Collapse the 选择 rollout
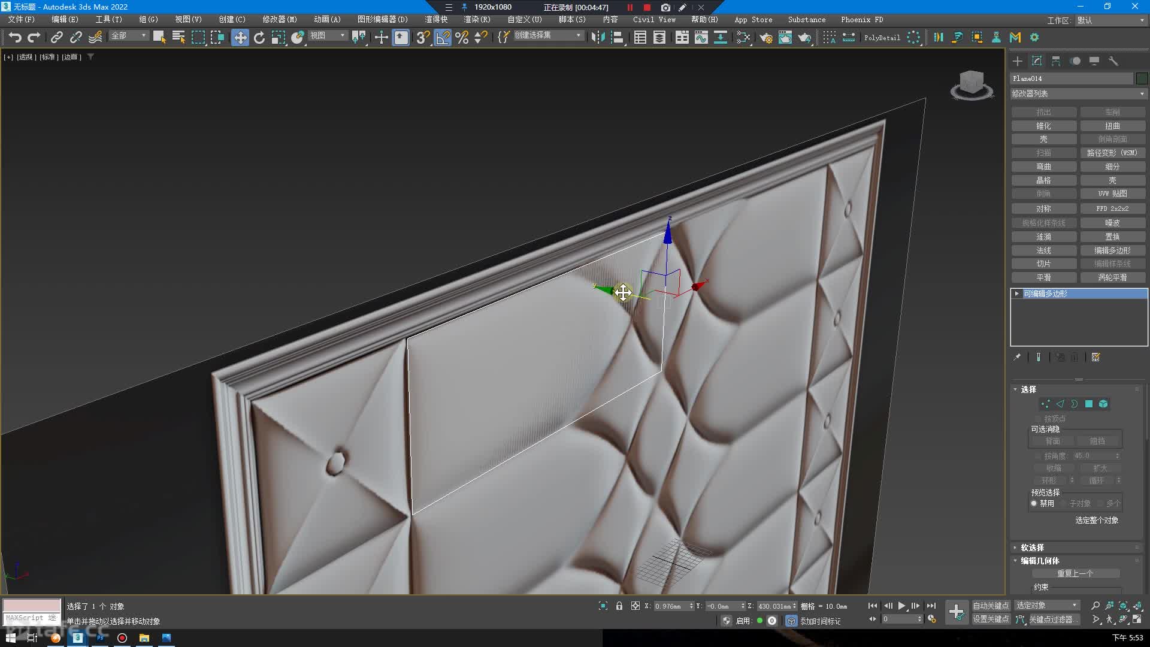The width and height of the screenshot is (1150, 647). tap(1028, 389)
